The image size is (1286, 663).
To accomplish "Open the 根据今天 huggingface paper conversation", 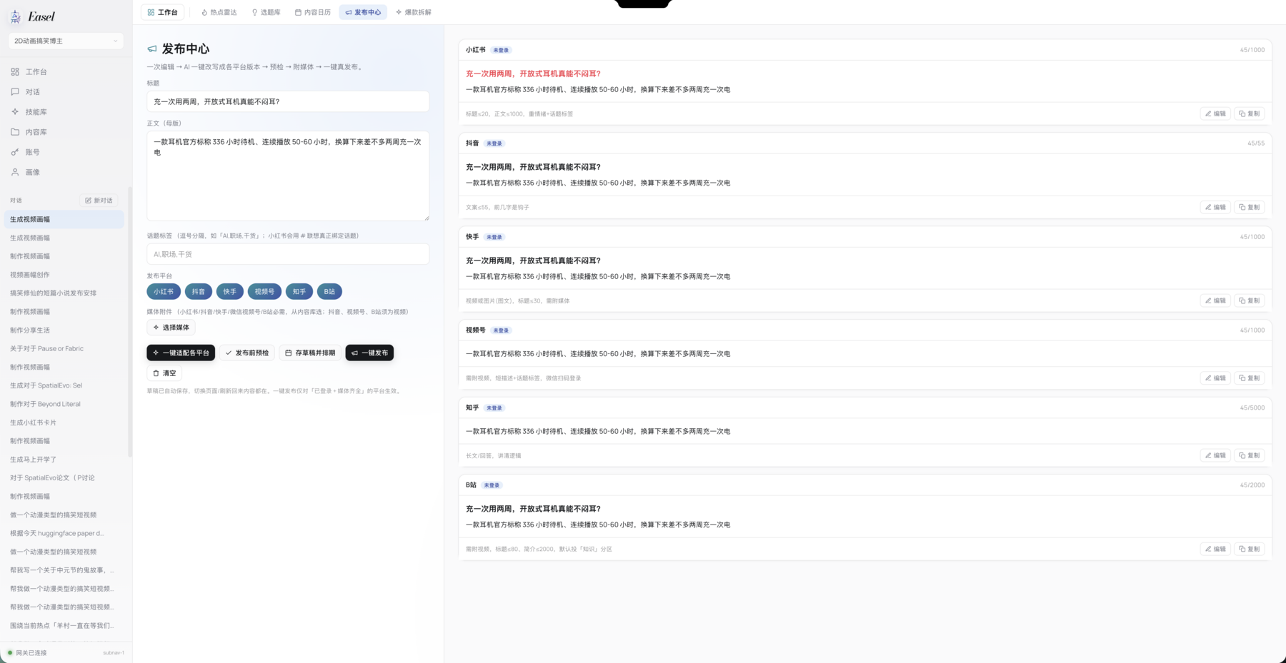I will pyautogui.click(x=64, y=533).
